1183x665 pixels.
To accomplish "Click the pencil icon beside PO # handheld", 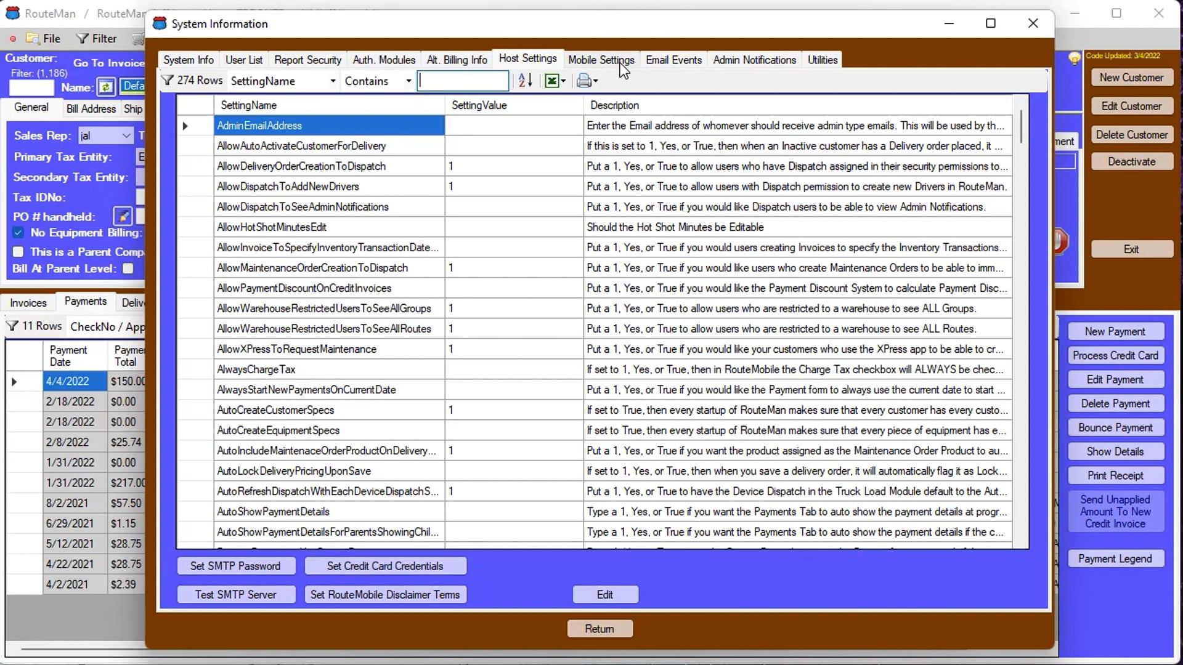I will tap(123, 216).
